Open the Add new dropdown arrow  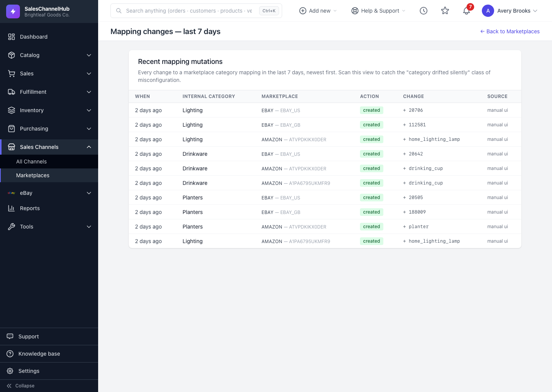tap(335, 11)
